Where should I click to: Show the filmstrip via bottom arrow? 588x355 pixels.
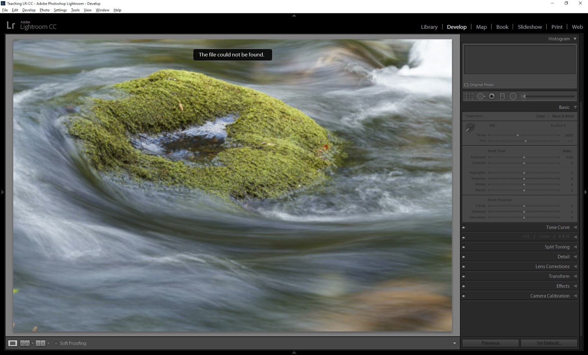294,352
